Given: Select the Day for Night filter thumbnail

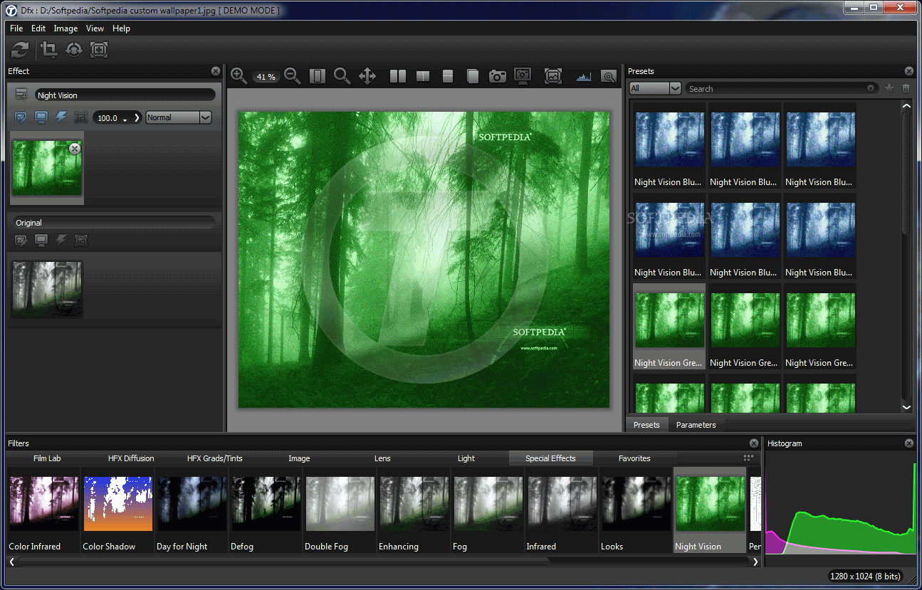Looking at the screenshot, I should (x=192, y=510).
